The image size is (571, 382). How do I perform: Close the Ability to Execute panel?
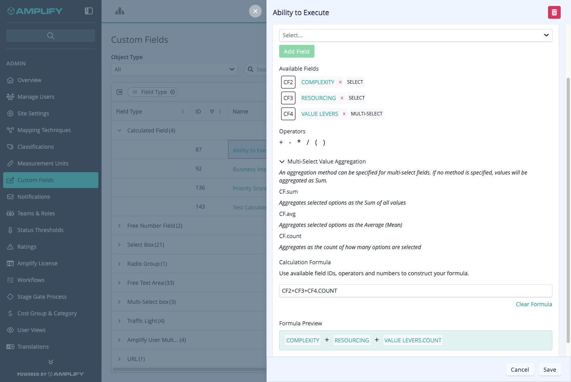pos(255,11)
